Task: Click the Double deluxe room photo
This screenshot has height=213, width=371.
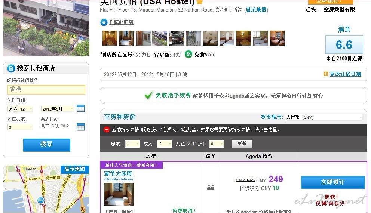Action: (x=119, y=194)
